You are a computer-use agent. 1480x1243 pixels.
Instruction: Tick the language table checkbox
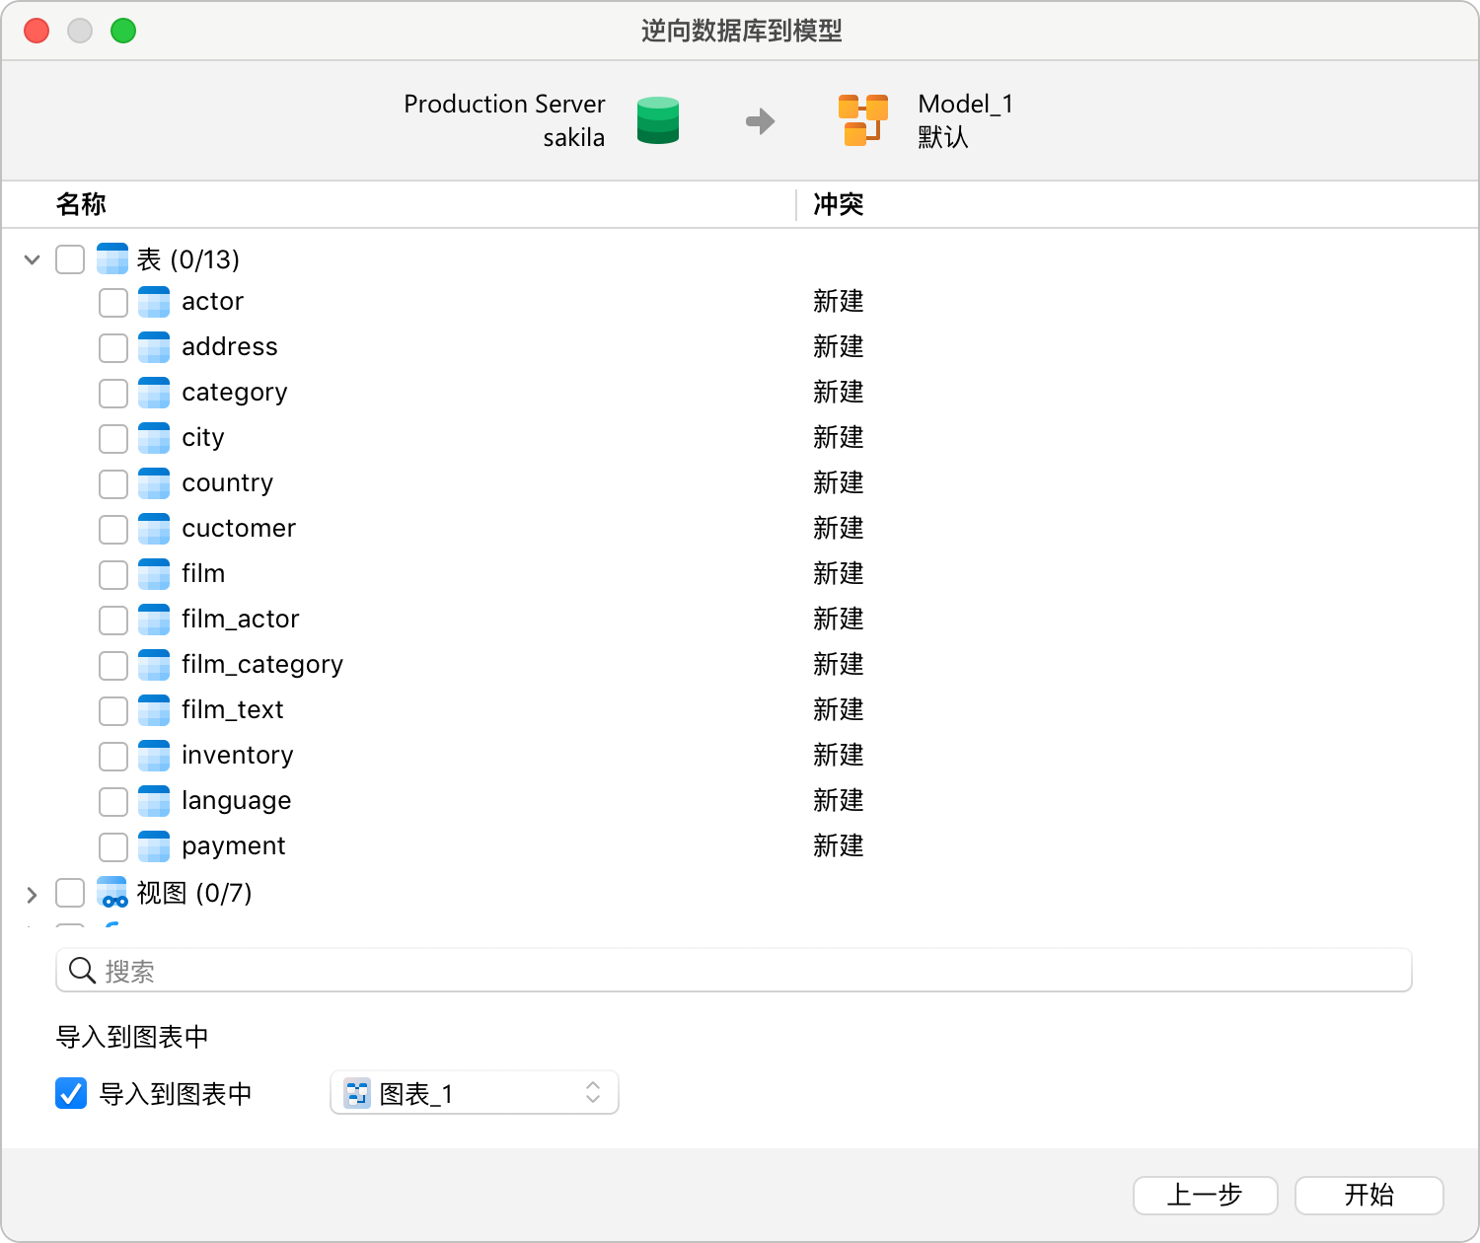[x=113, y=802]
